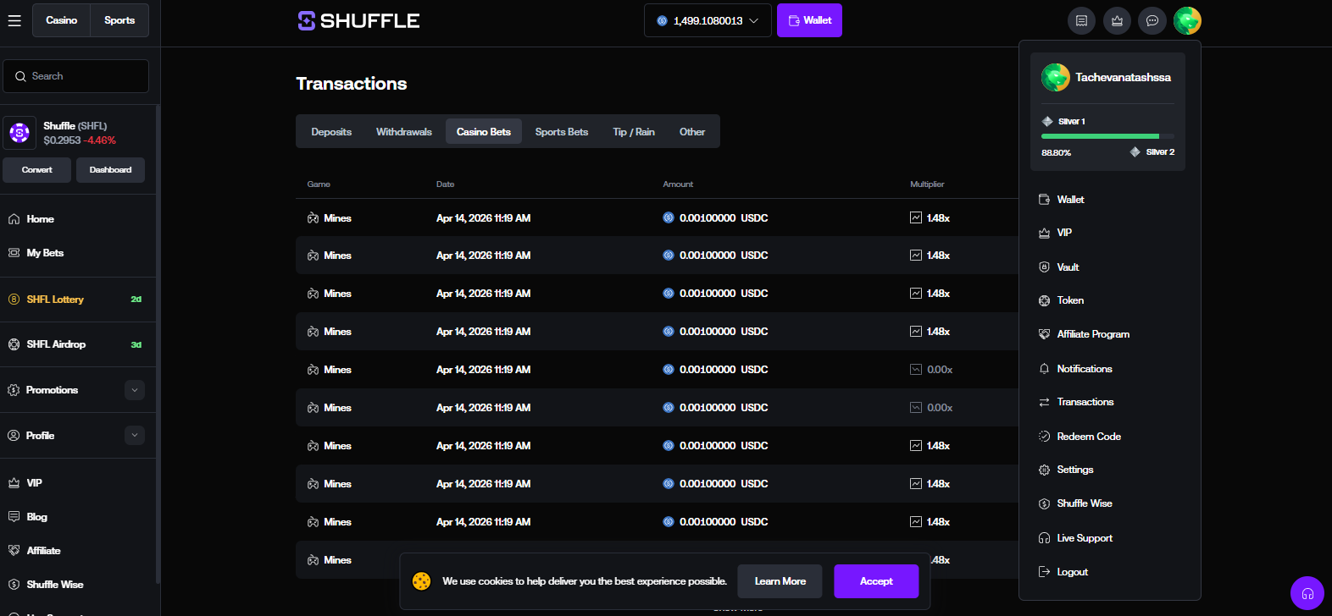1332x616 pixels.
Task: Click the purple Wallet button
Action: pyautogui.click(x=809, y=20)
